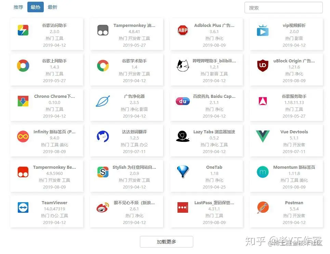This screenshot has width=330, height=254.
Task: Click the Adblock Plus ABP icon
Action: coord(183,30)
